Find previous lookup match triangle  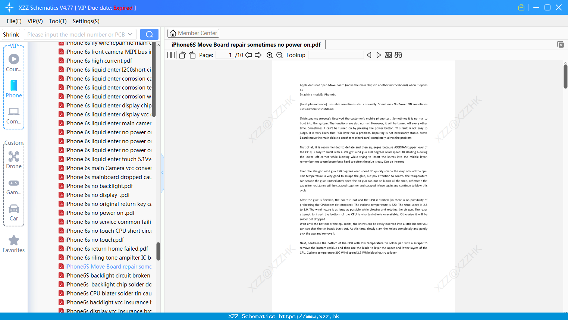coord(369,55)
